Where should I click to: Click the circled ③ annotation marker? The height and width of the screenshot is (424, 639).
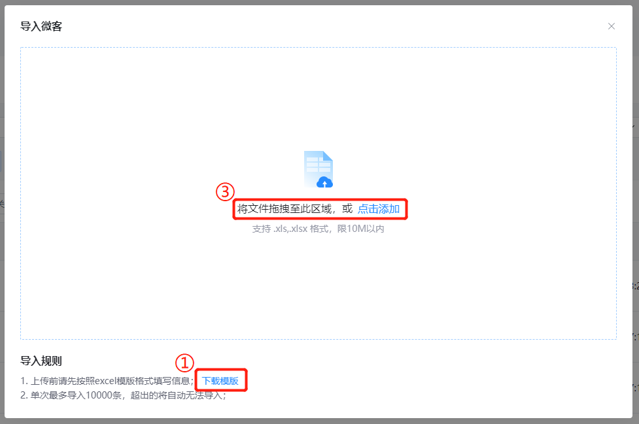225,191
